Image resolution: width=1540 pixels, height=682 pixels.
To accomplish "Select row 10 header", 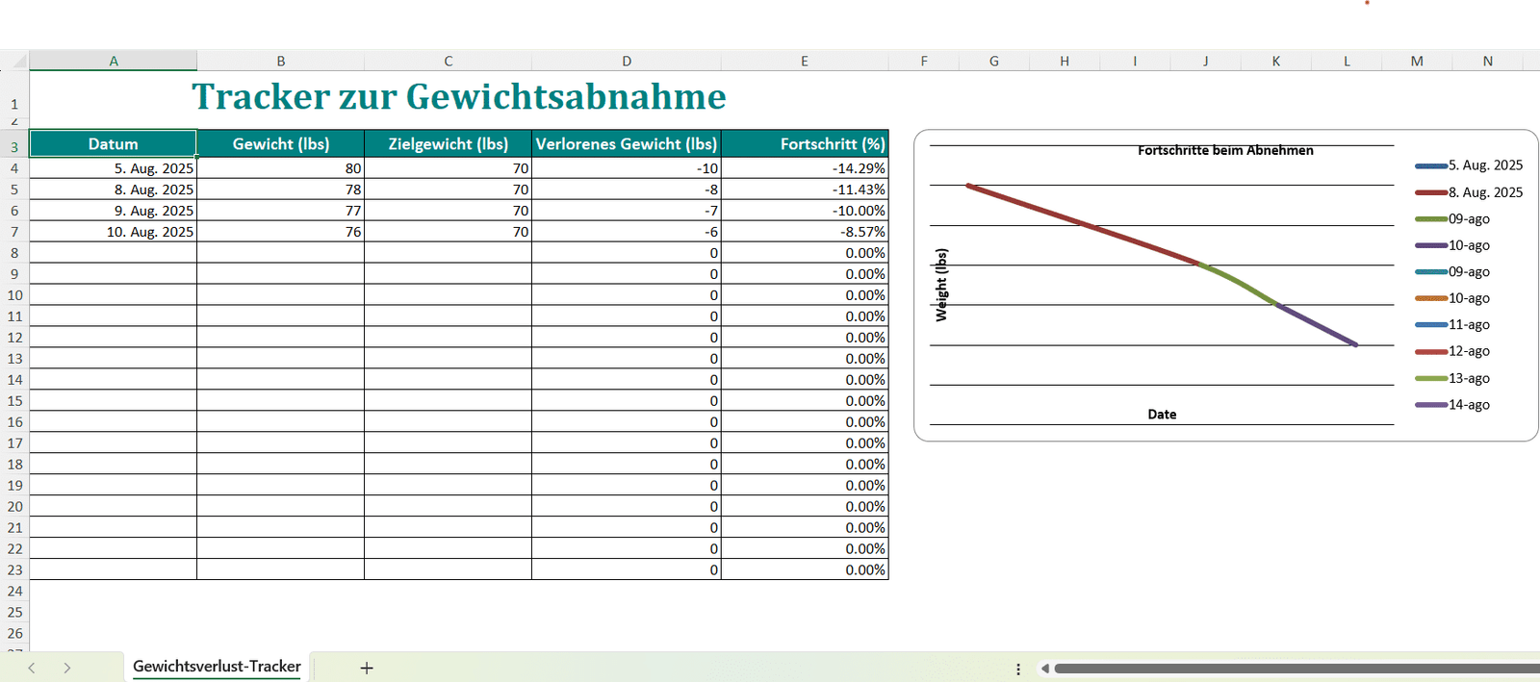I will pos(14,295).
